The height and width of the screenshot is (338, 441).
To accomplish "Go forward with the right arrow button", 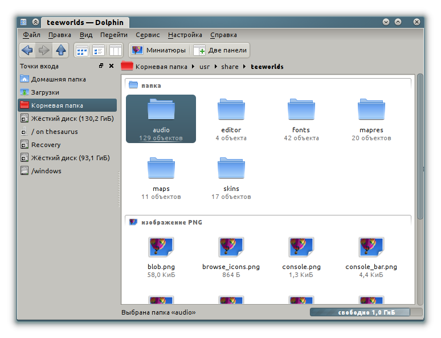I will 44,50.
